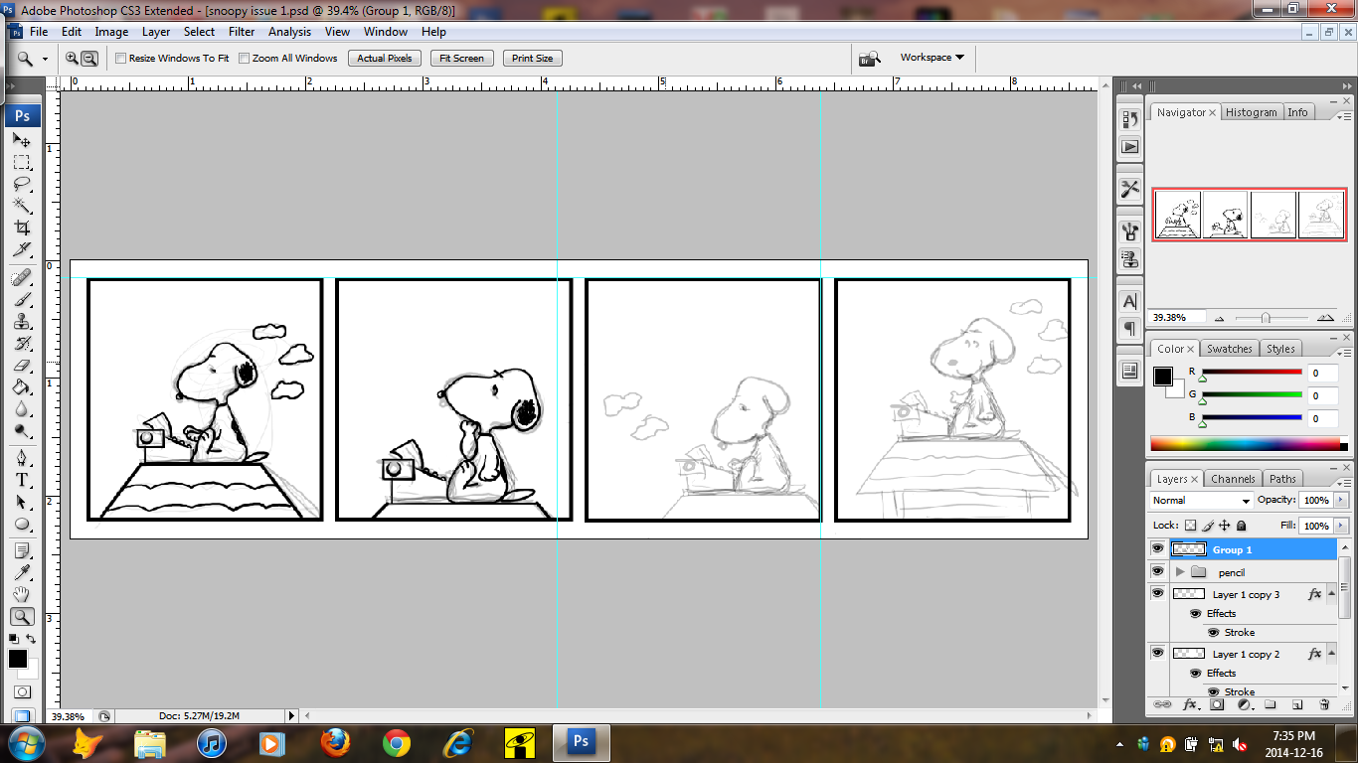Select the Lasso tool
Viewport: 1358px width, 763px height.
(x=22, y=184)
